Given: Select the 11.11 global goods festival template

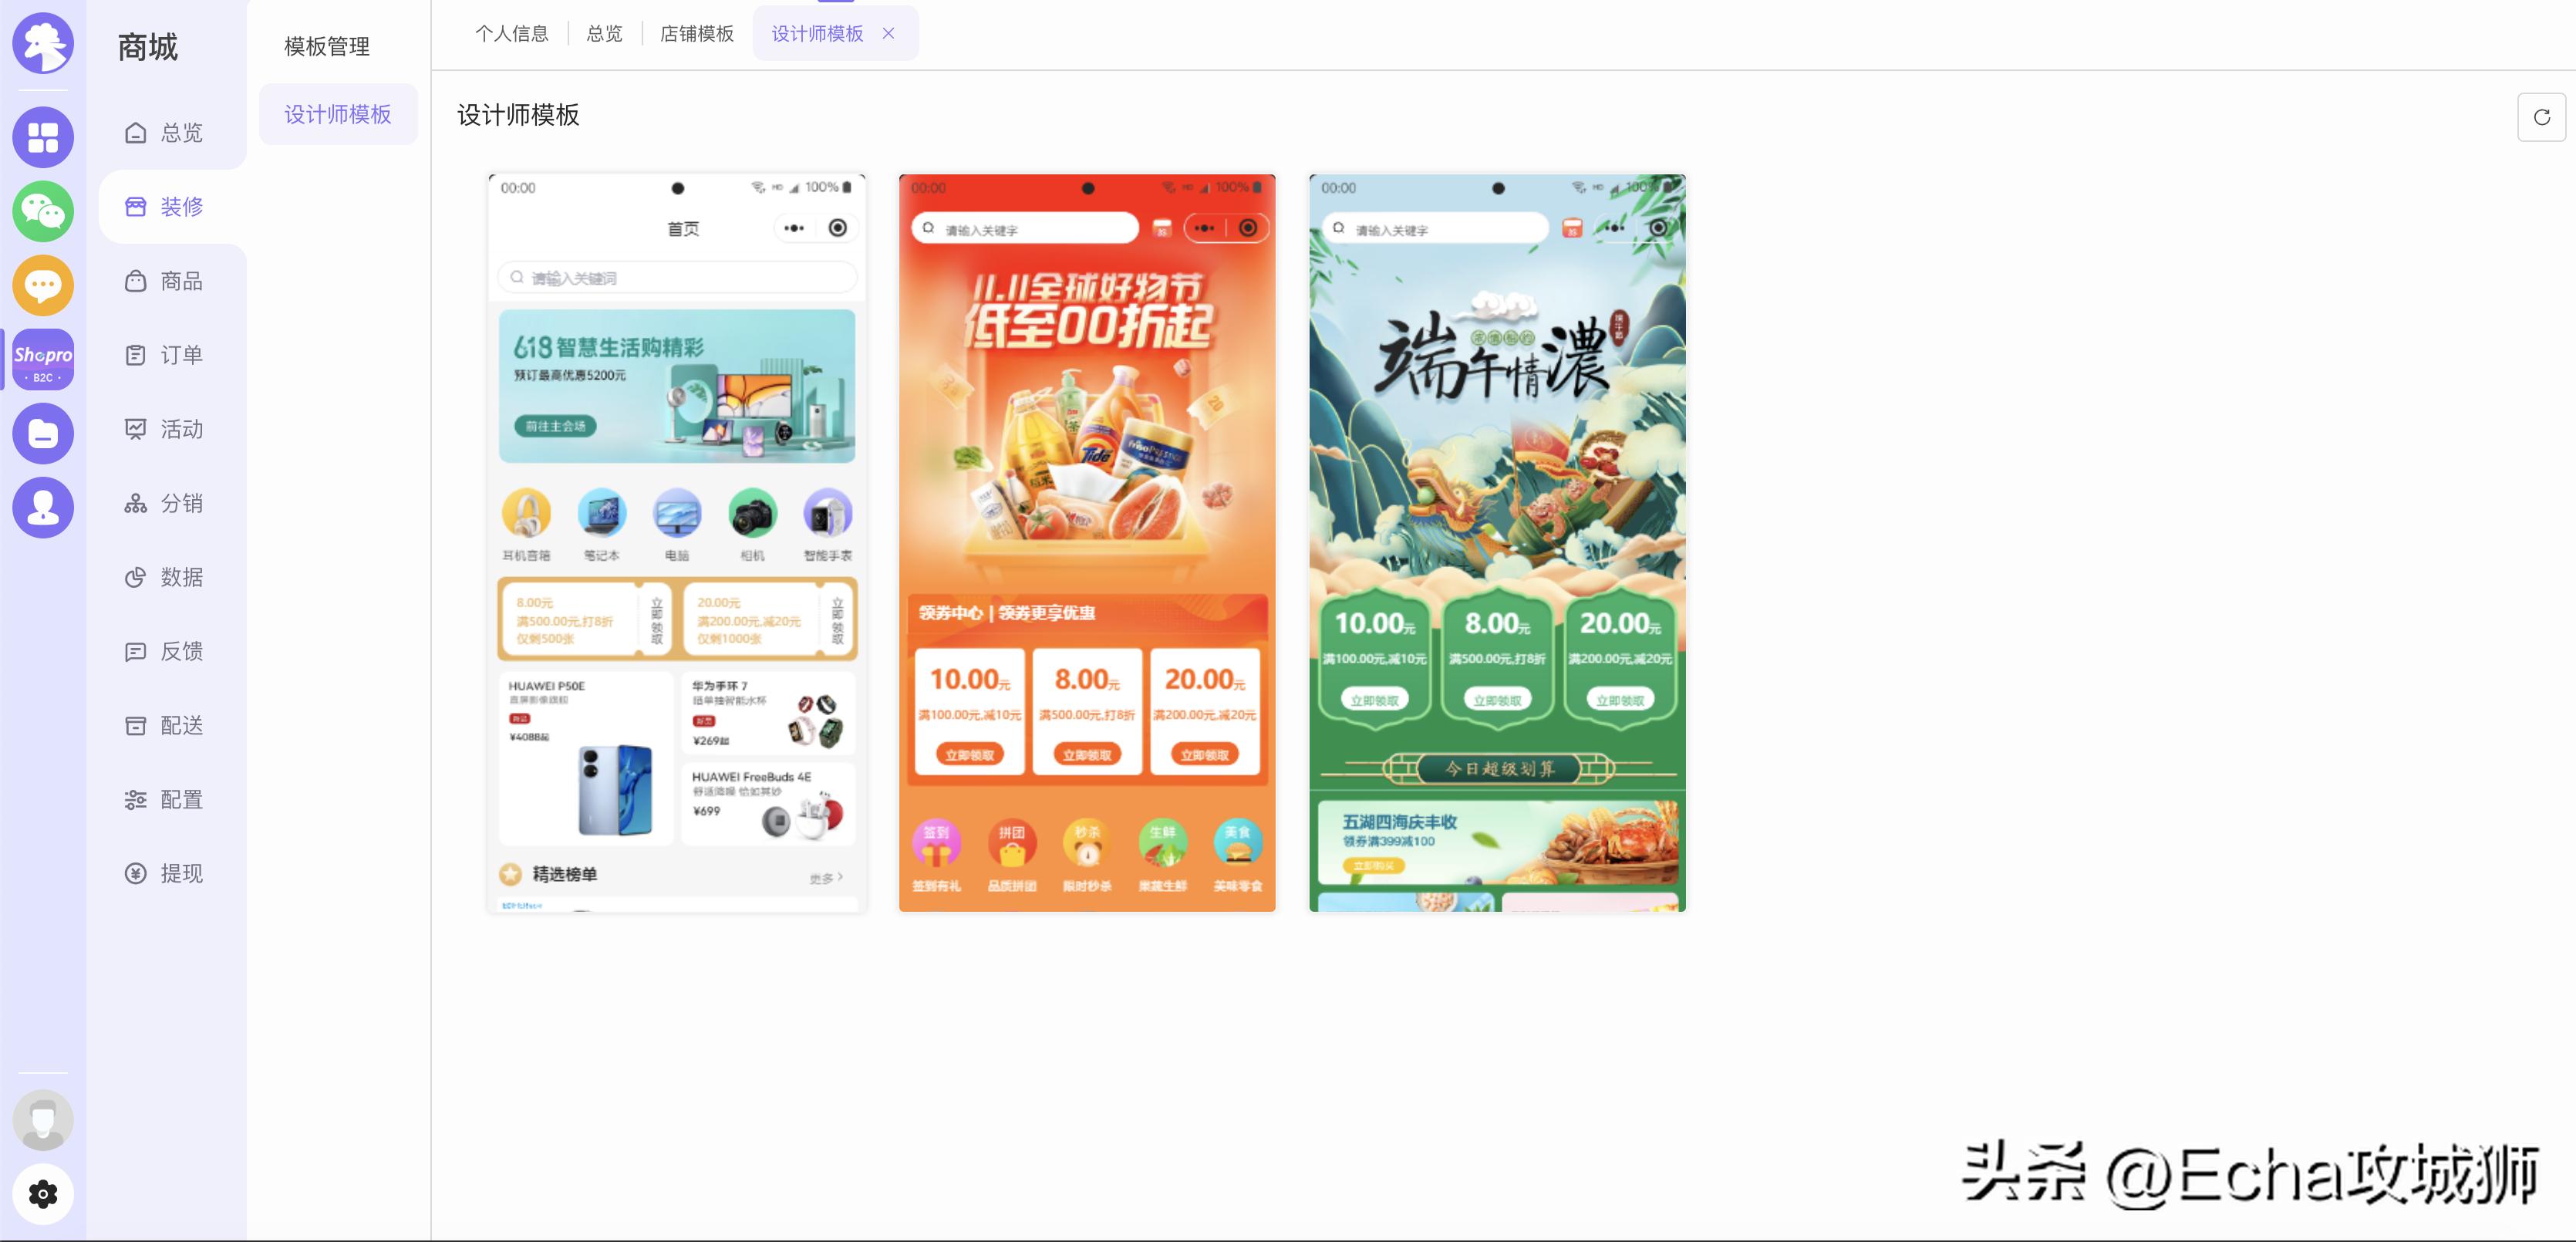Looking at the screenshot, I should click(1086, 543).
